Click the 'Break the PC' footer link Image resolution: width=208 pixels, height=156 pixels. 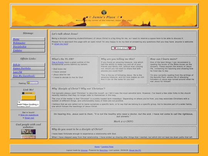[135, 150]
